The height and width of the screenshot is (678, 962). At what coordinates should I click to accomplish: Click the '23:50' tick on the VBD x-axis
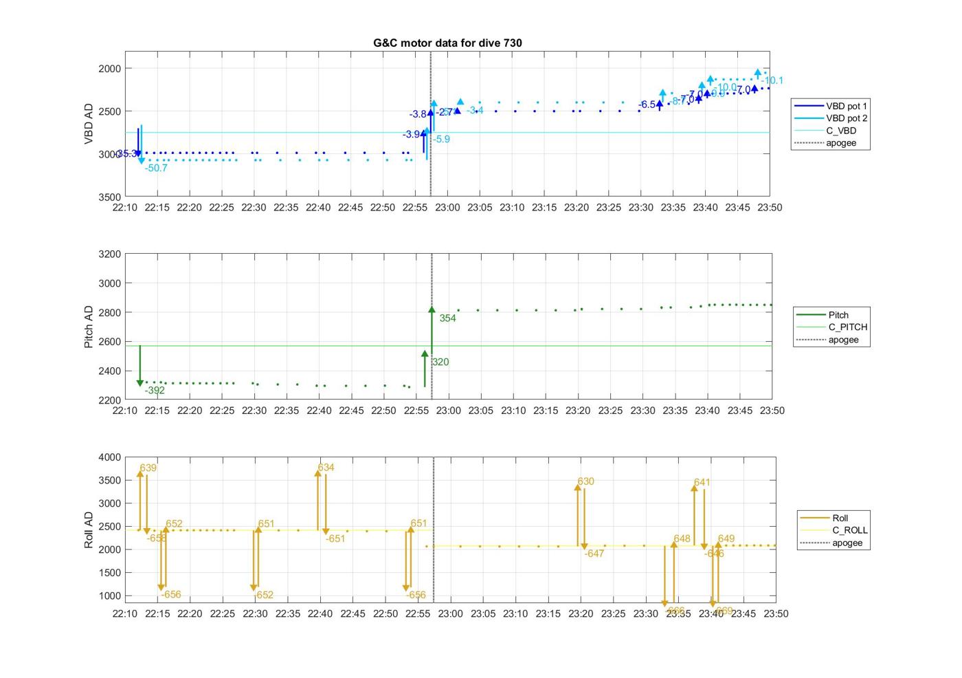coord(770,208)
